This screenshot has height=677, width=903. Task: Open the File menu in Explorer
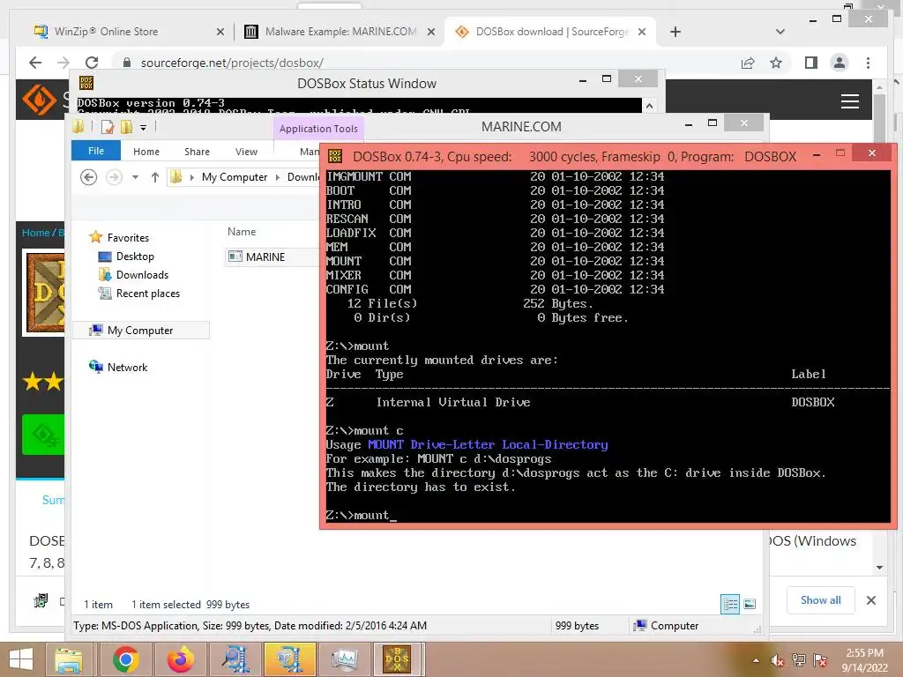coord(96,151)
